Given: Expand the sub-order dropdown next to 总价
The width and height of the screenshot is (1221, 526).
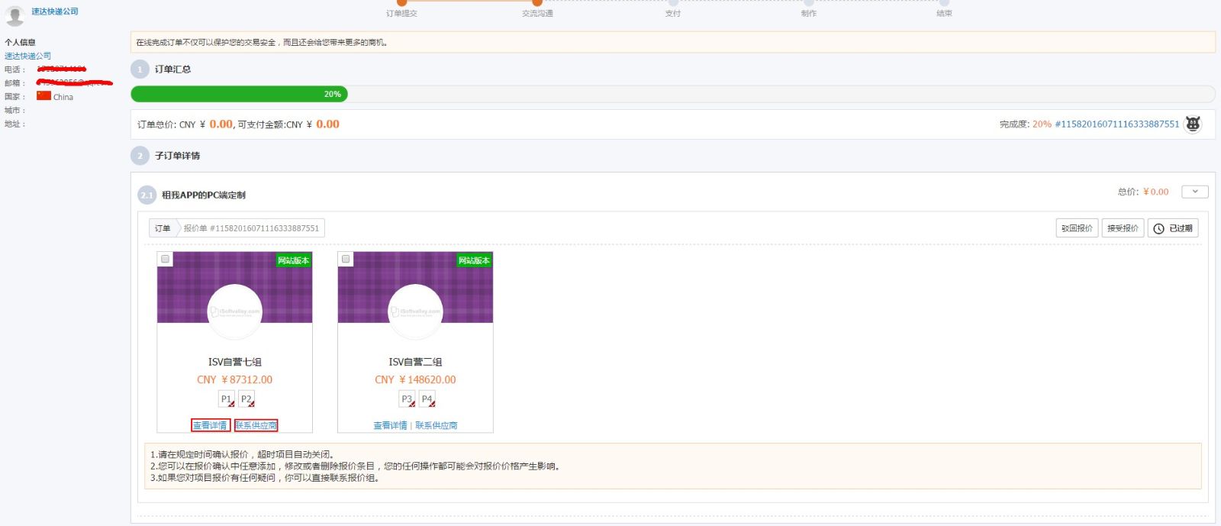Looking at the screenshot, I should click(1194, 192).
